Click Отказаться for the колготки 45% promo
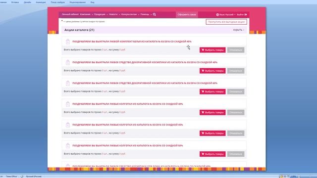Image resolution: width=317 pixels, height=178 pixels. point(236,133)
